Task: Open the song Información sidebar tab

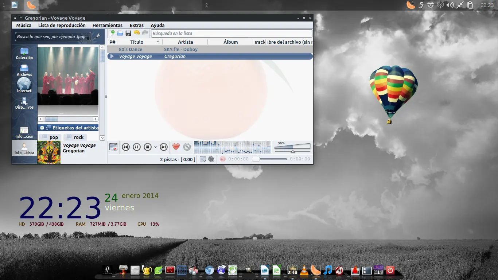Action: point(24,133)
